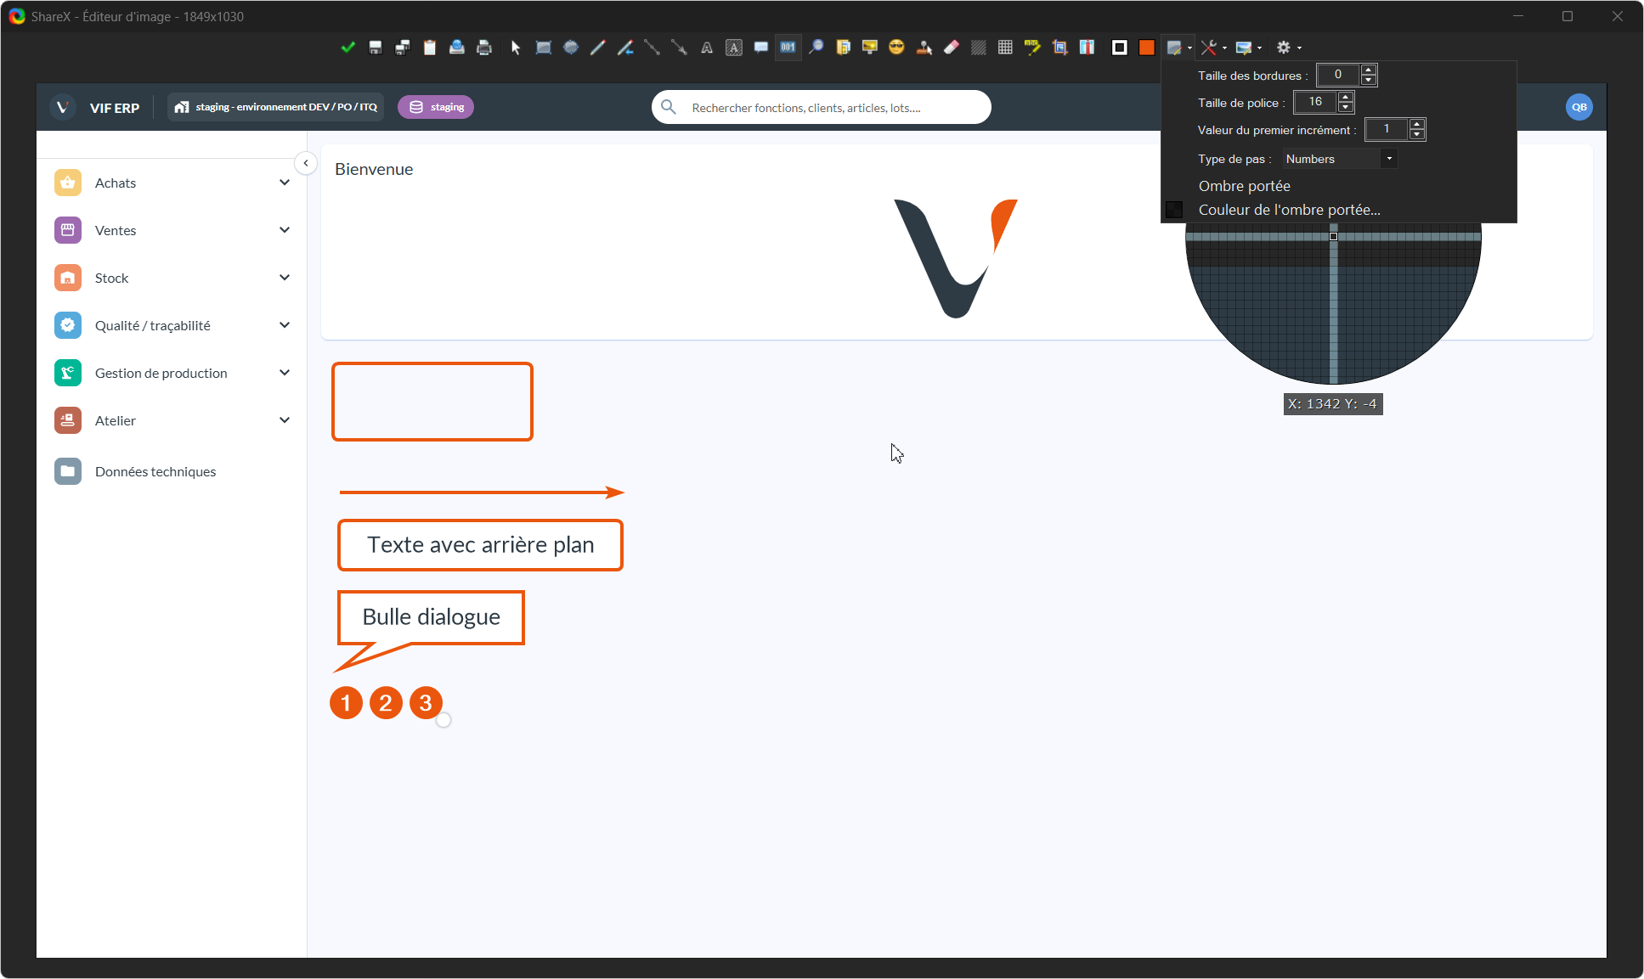Click the staging environment badge

tap(436, 107)
